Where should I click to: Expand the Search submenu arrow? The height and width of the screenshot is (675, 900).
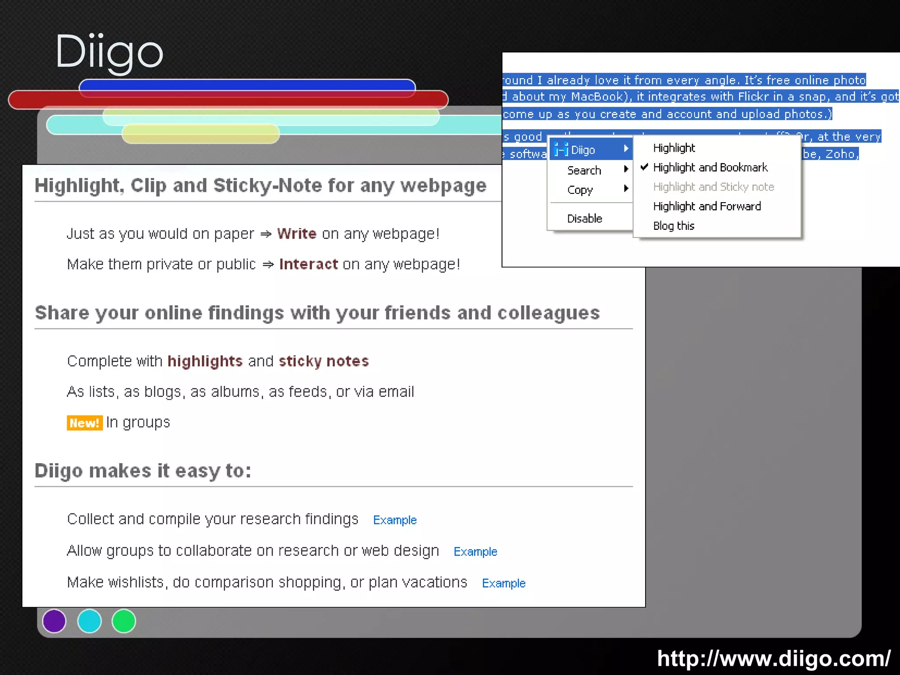(x=626, y=169)
